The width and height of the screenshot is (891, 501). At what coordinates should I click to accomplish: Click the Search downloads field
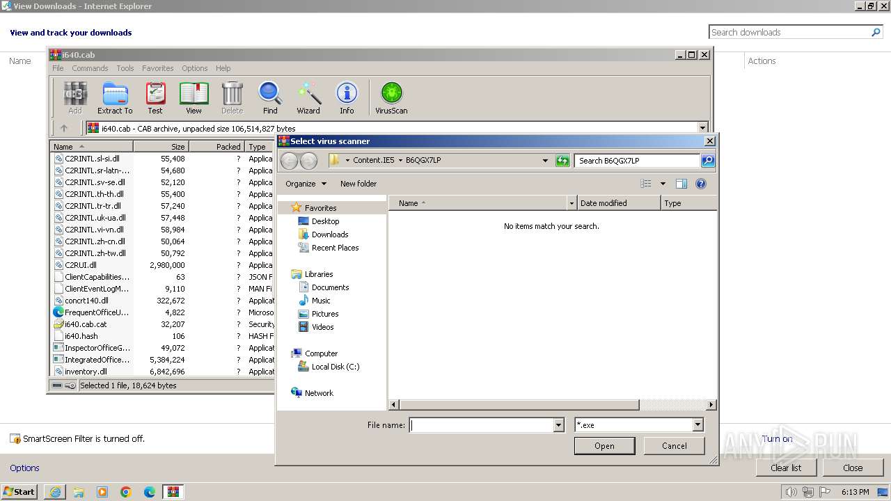[x=790, y=32]
